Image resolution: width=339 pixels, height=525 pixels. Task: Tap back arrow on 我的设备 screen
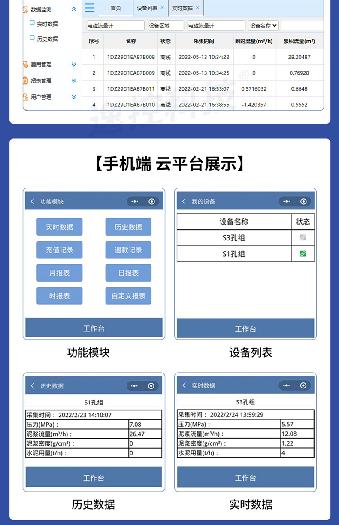(x=184, y=201)
